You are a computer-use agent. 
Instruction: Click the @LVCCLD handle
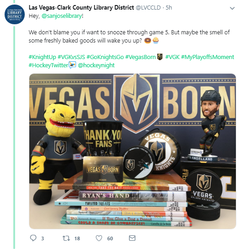pyautogui.click(x=148, y=8)
